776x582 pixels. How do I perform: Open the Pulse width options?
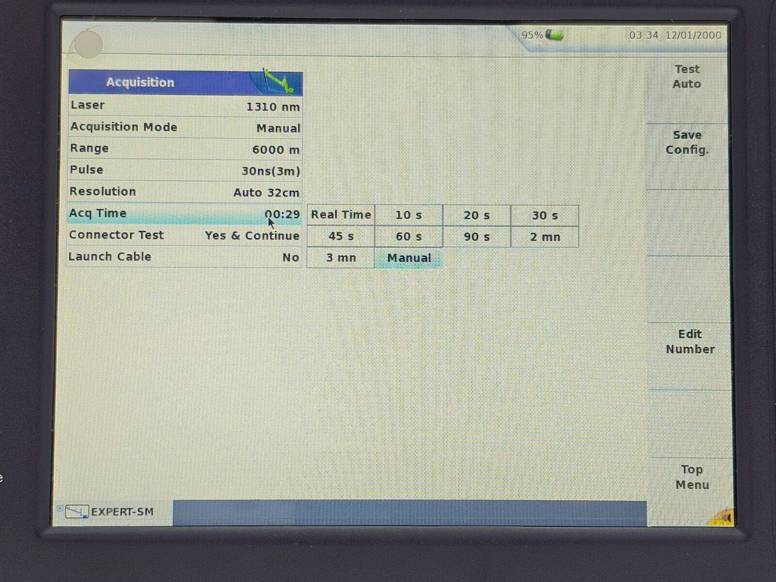pyautogui.click(x=184, y=170)
